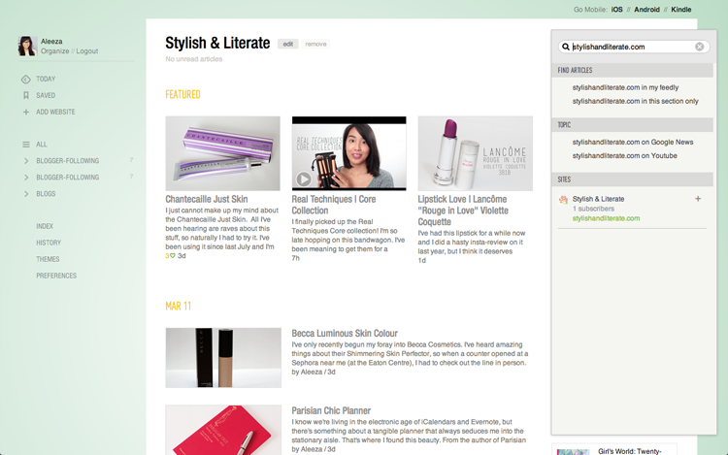Open the Stylish & Literate site result
The image size is (728, 455).
[x=598, y=199]
